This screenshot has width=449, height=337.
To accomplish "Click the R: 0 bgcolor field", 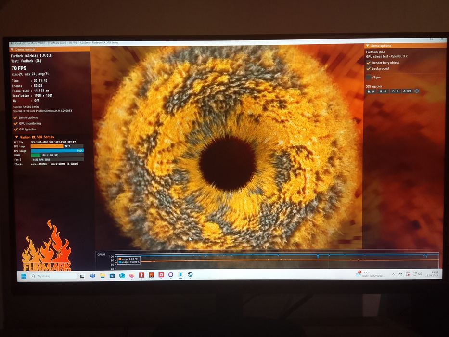I will pyautogui.click(x=371, y=91).
